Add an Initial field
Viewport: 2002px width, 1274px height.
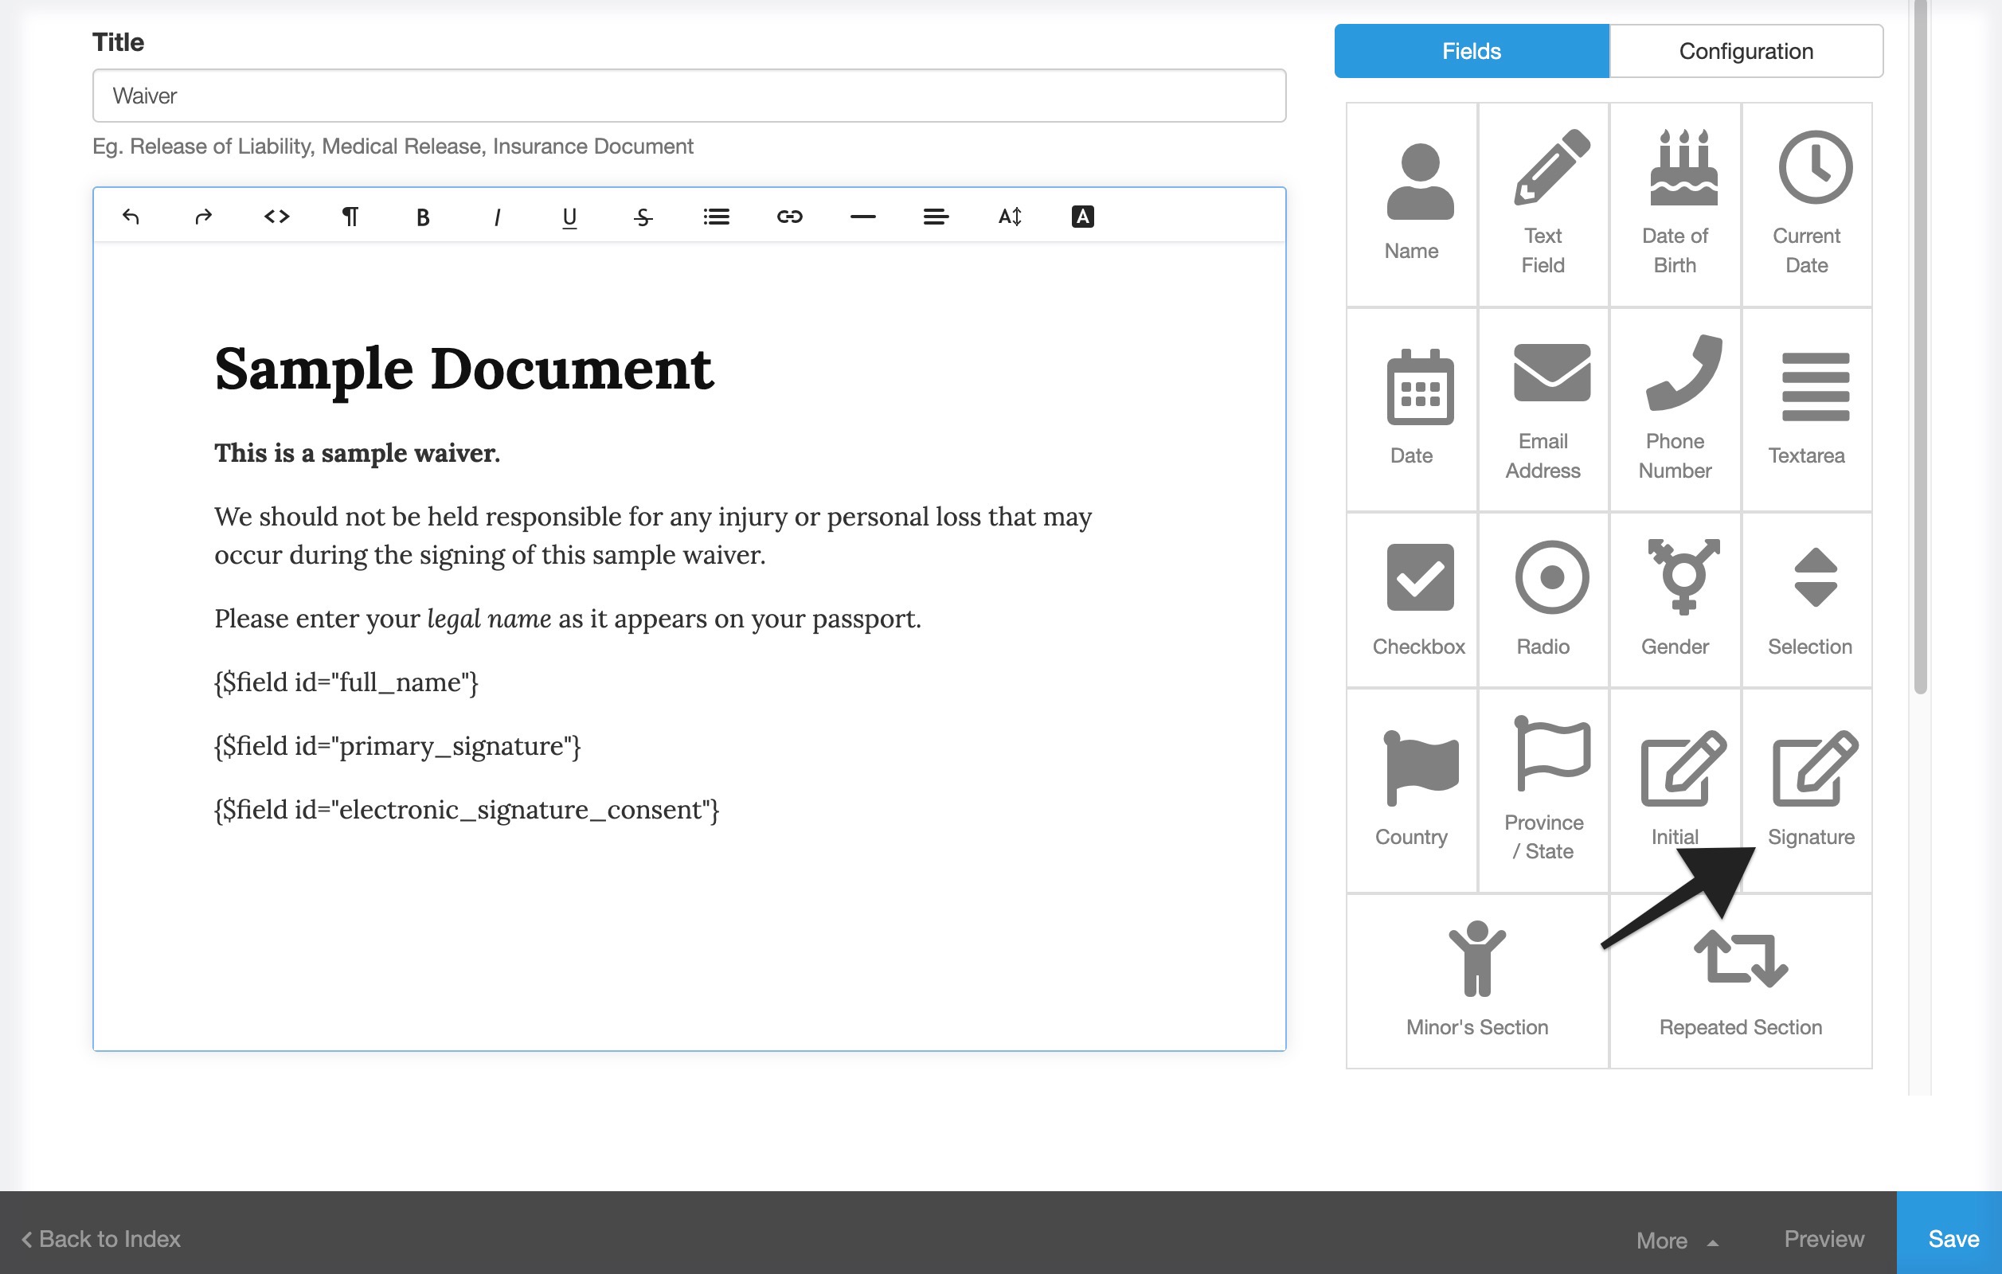[1676, 791]
